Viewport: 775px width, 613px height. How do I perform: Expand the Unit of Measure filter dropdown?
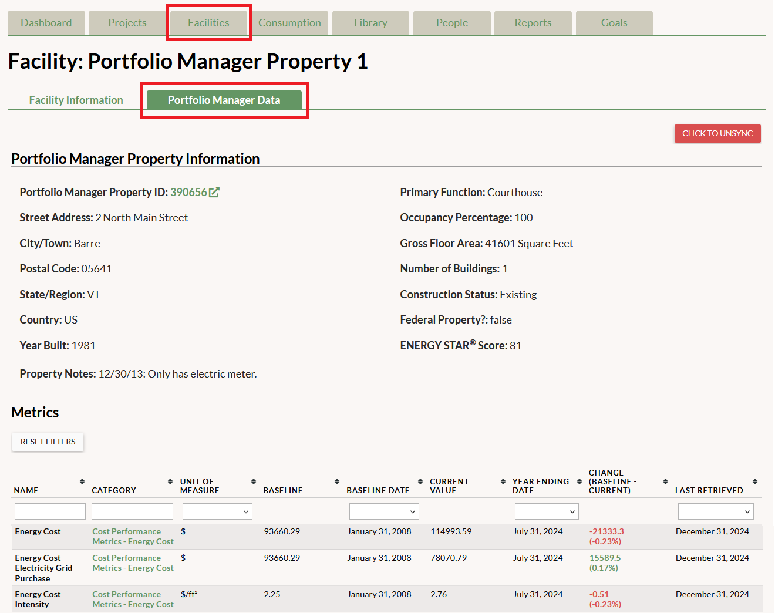point(217,511)
